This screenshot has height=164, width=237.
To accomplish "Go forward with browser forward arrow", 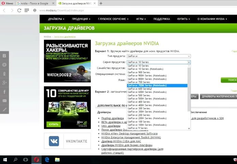I will tap(12, 10).
